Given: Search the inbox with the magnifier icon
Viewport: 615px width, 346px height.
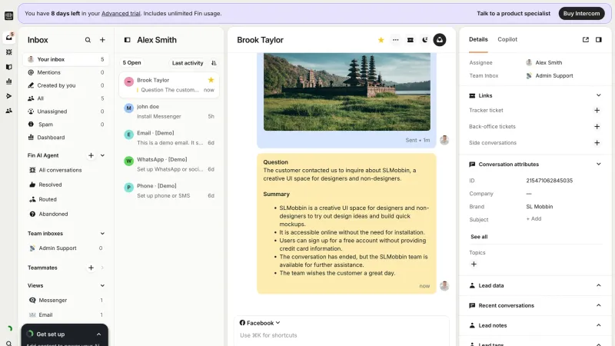Looking at the screenshot, I should [88, 40].
